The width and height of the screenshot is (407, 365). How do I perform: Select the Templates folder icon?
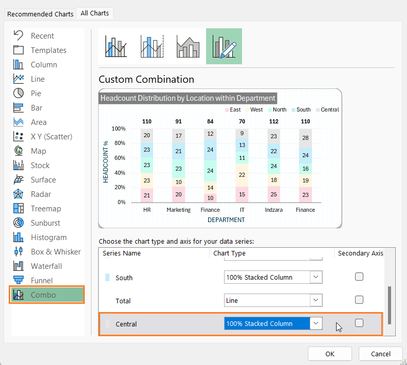click(18, 50)
